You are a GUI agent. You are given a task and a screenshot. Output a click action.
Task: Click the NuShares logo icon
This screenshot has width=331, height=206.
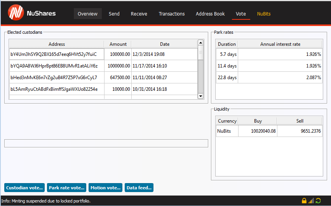pos(16,13)
